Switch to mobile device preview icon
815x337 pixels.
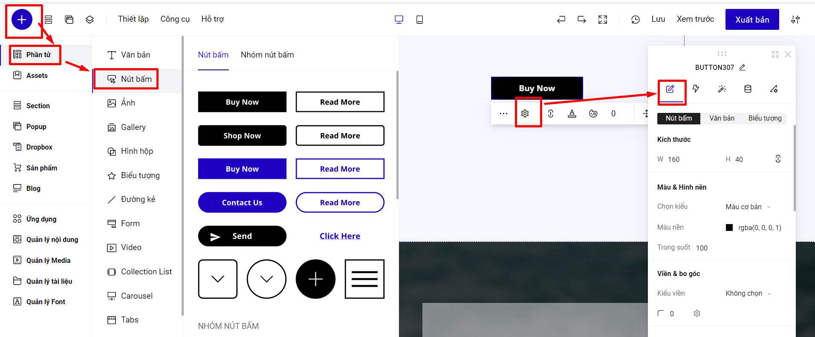[x=419, y=20]
